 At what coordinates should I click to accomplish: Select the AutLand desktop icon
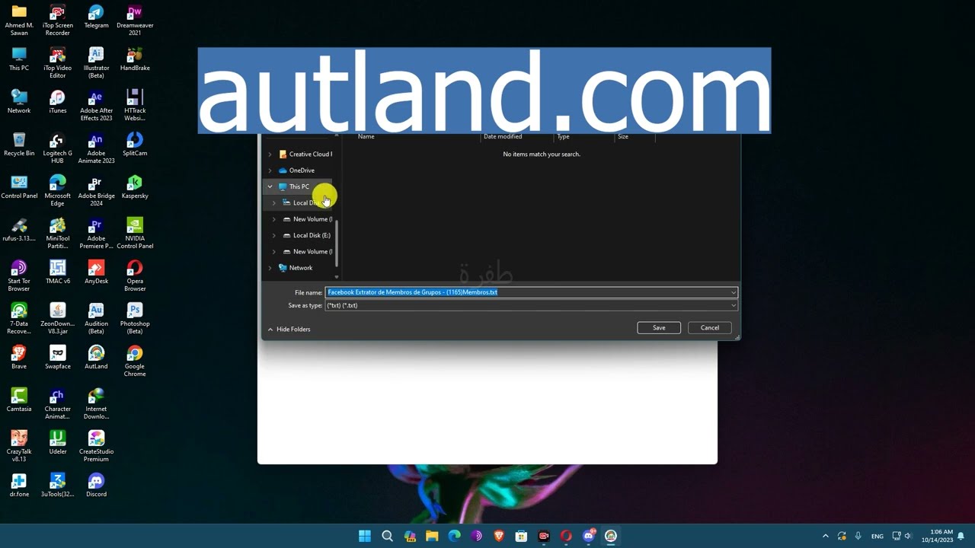coord(96,358)
